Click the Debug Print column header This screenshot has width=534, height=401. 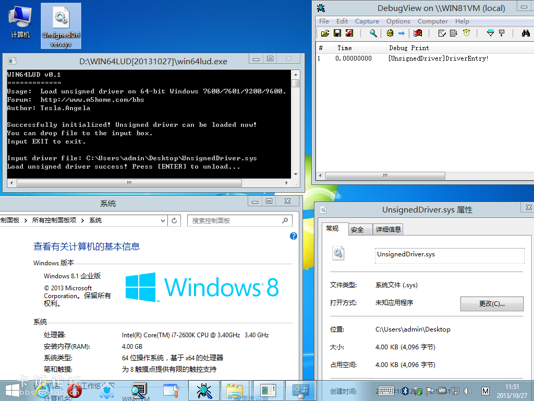click(x=460, y=48)
